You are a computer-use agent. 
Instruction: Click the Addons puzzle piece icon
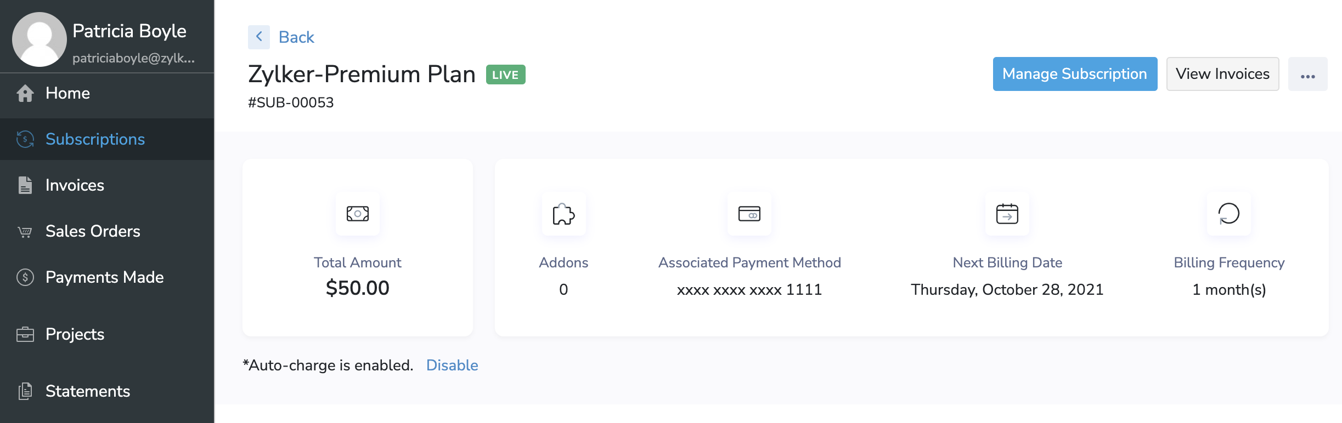563,214
